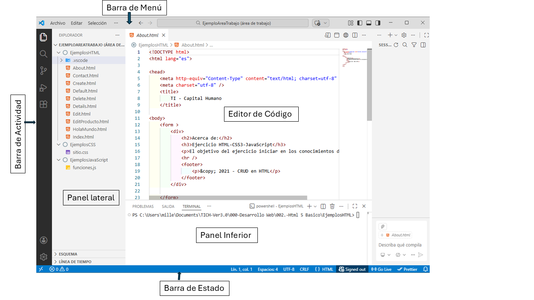Click the Split Editor icon in editor toolbar

(355, 35)
